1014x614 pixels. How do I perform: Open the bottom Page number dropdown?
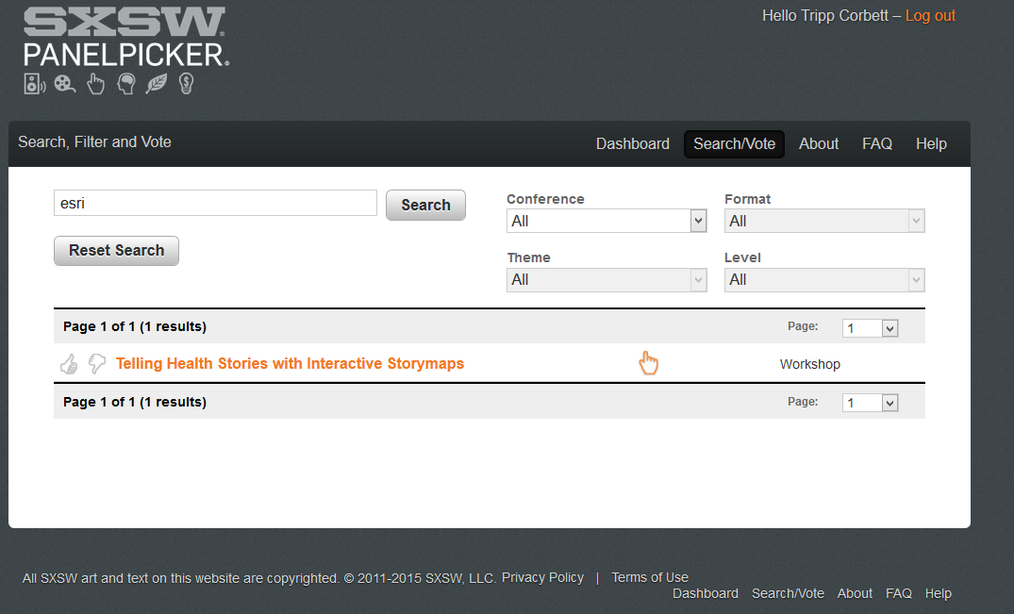point(871,404)
